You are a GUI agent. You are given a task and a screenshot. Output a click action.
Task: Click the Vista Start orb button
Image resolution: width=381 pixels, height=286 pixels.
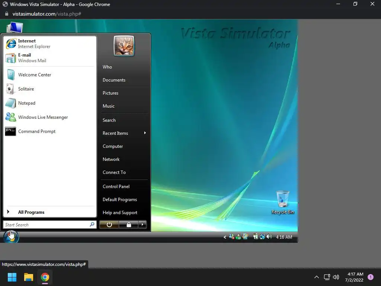pos(11,236)
